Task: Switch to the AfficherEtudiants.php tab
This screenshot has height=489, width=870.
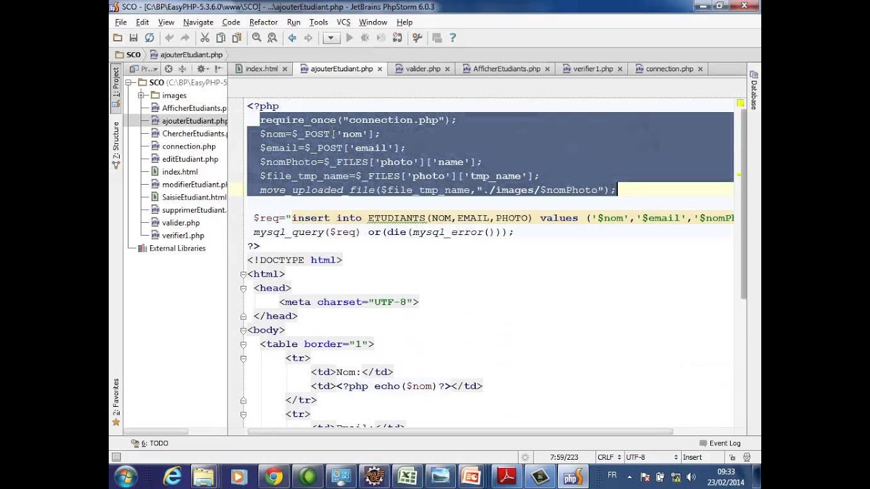Action: click(506, 69)
